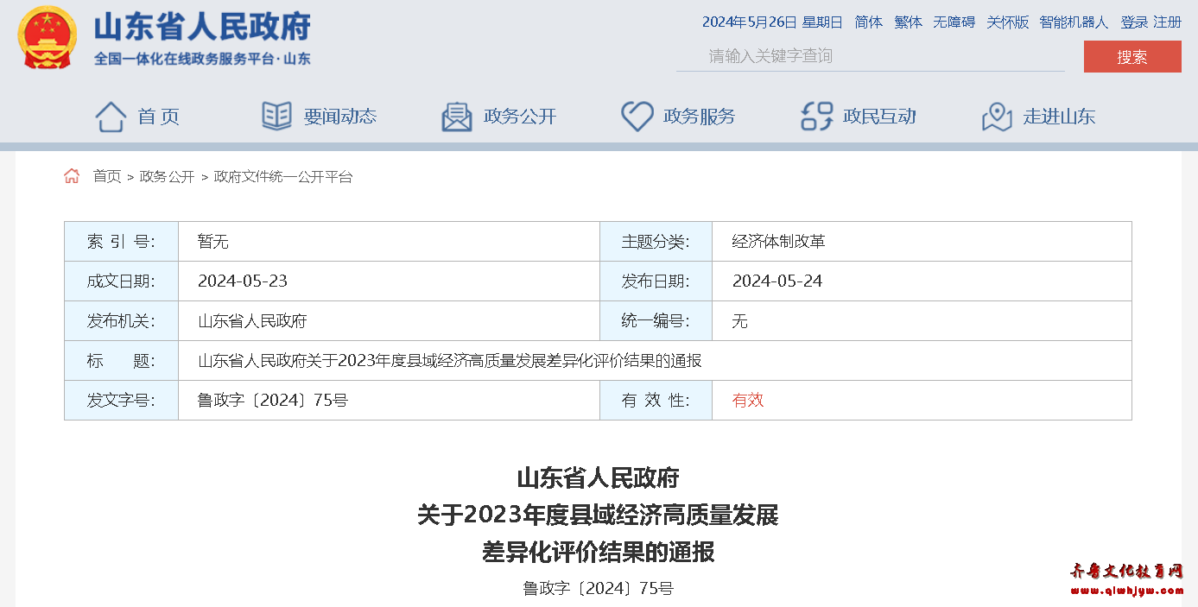Click the exchange icon for 政民互动

817,117
